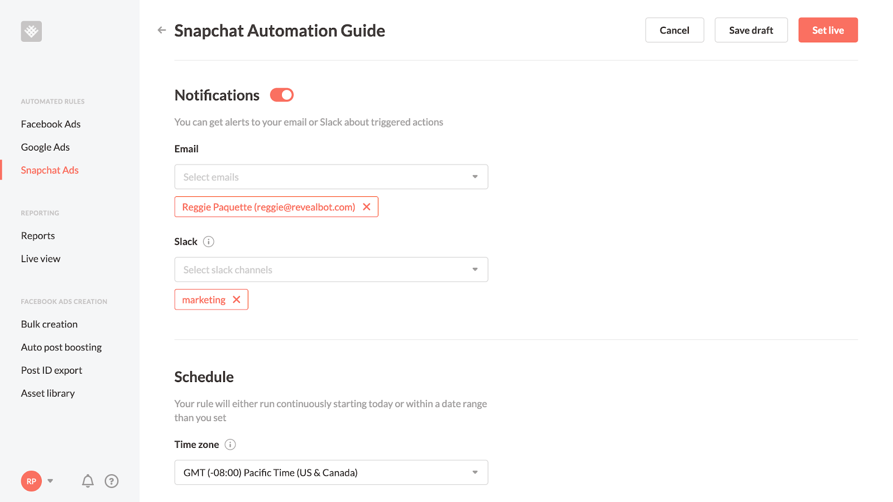The height and width of the screenshot is (502, 893).
Task: Click the RP user avatar
Action: (31, 481)
